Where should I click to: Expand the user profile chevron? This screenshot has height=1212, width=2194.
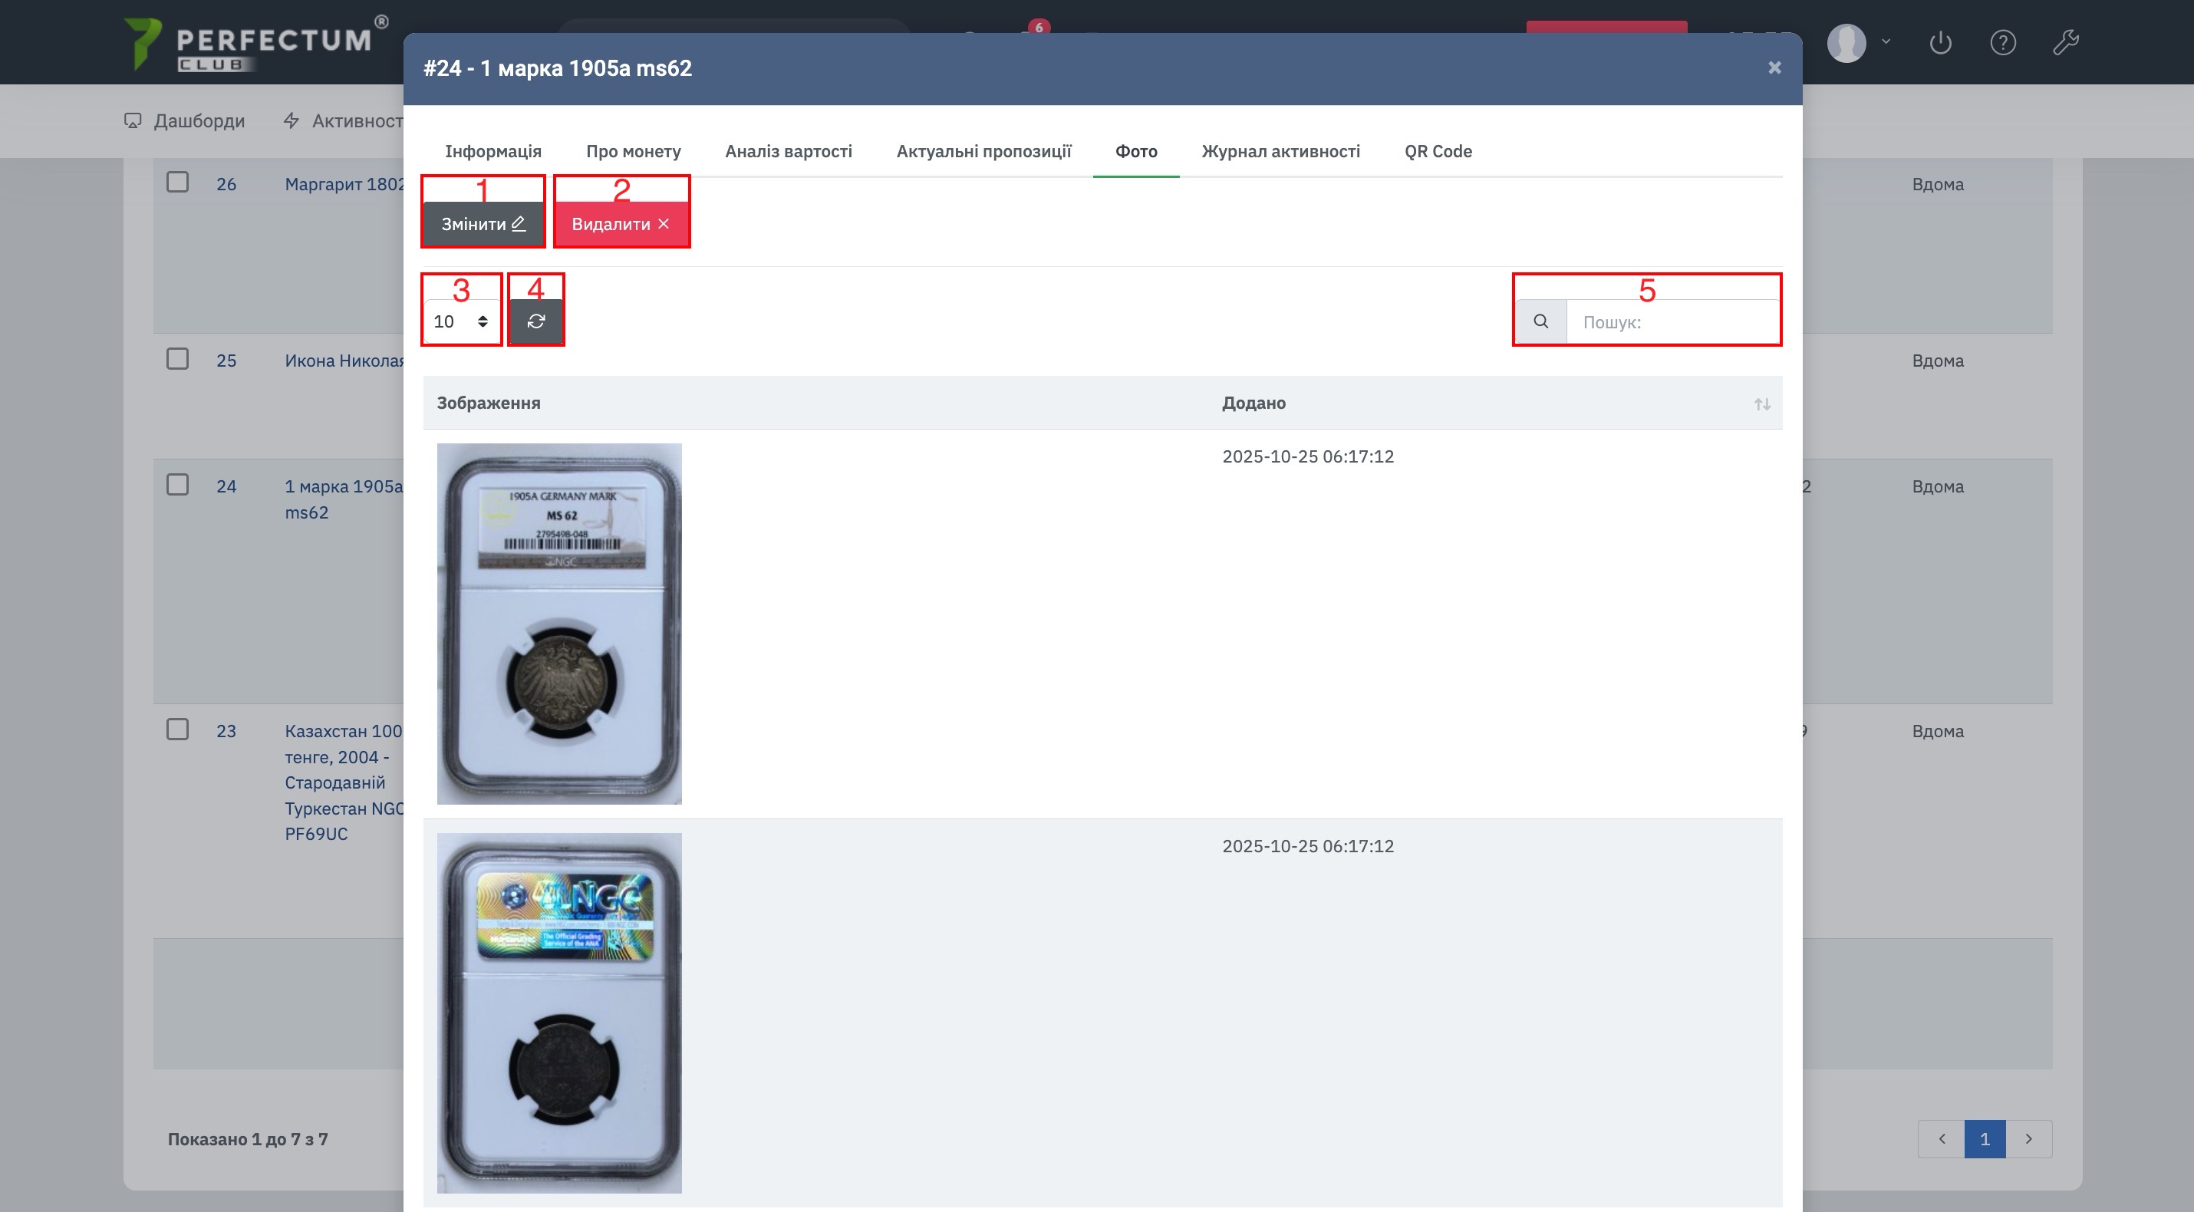point(1886,41)
